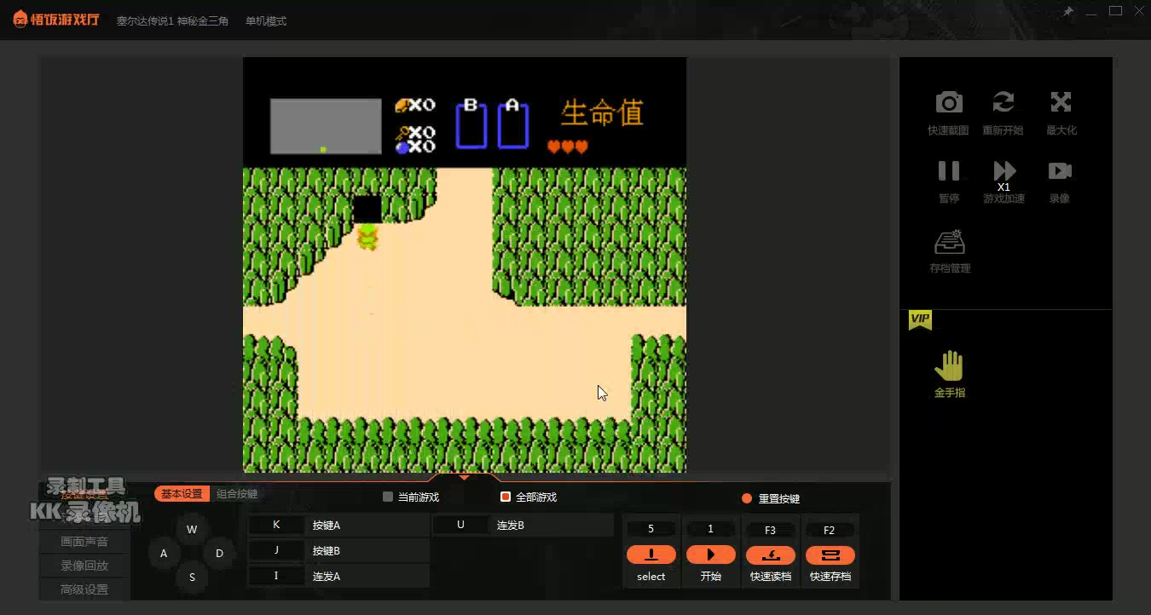
Task: Open save management (存档管理) icon
Action: click(949, 243)
